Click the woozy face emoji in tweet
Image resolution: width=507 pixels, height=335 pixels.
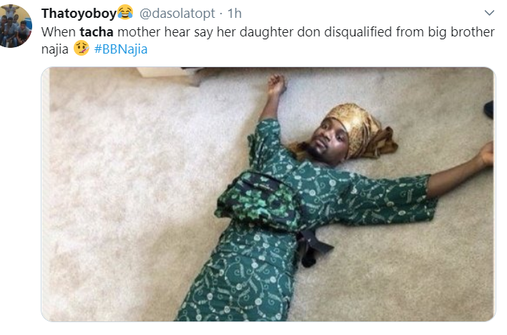click(81, 49)
